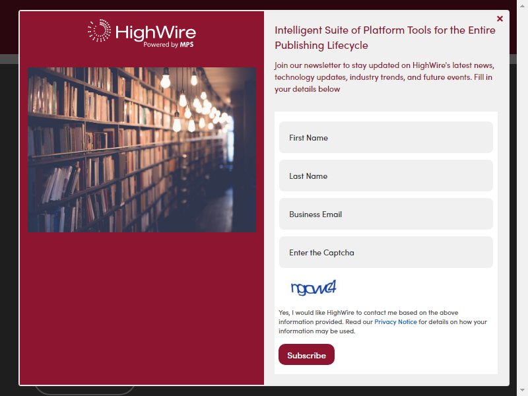The width and height of the screenshot is (528, 396).
Task: Click the page scrollbar down arrow
Action: click(522, 391)
